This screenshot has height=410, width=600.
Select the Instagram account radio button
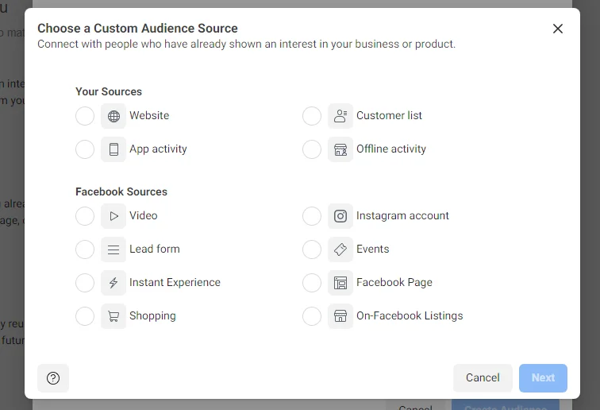click(x=312, y=216)
